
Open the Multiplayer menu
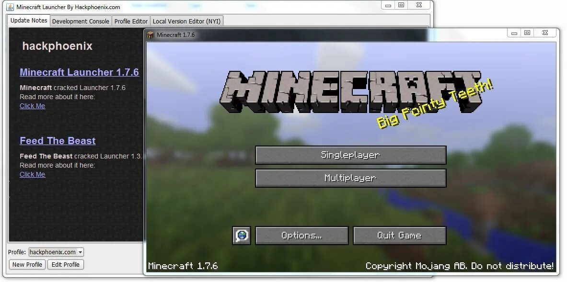[350, 178]
